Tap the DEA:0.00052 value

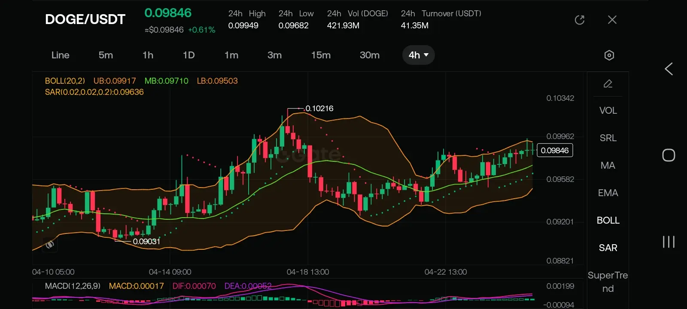pyautogui.click(x=248, y=286)
